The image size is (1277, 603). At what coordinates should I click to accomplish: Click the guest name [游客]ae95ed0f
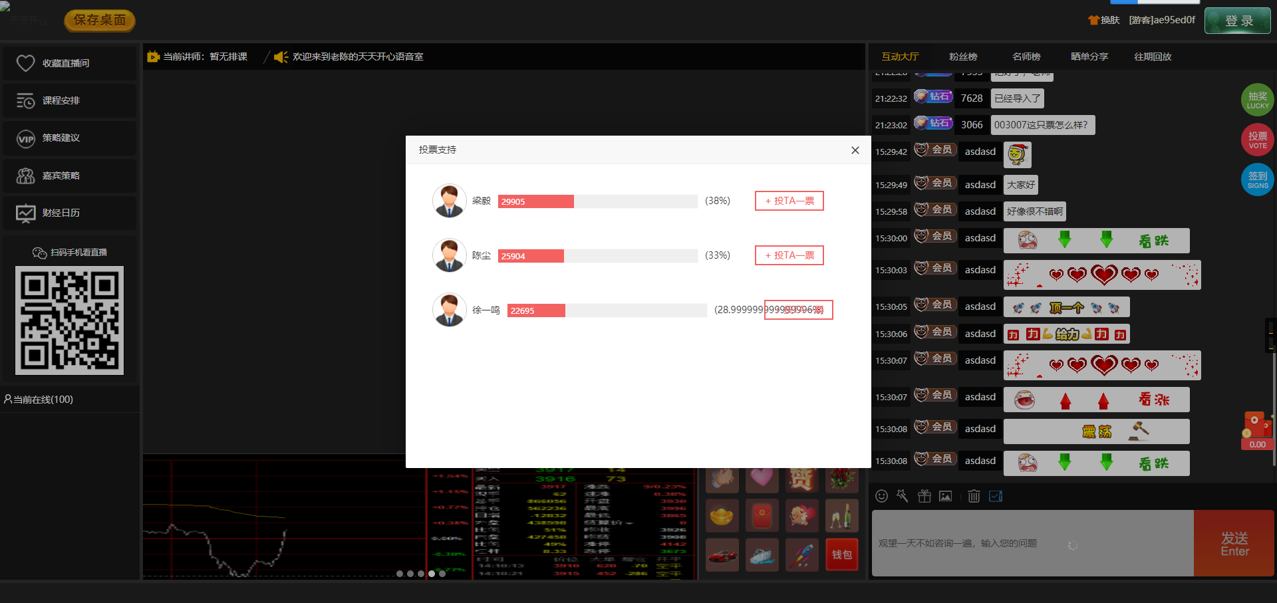point(1162,20)
